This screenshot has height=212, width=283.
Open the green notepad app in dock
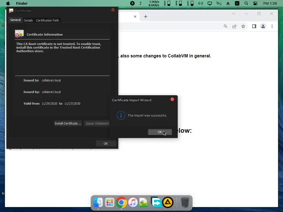tap(144, 202)
